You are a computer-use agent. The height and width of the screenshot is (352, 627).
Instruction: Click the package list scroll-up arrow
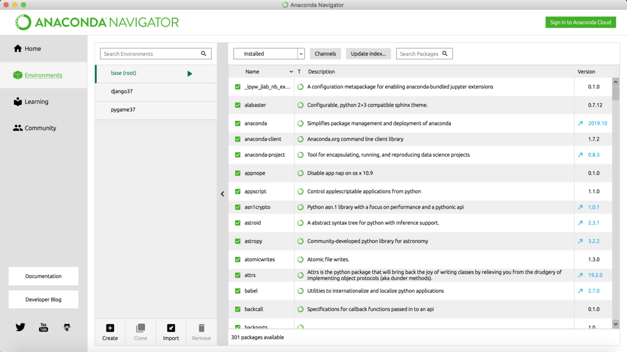616,82
